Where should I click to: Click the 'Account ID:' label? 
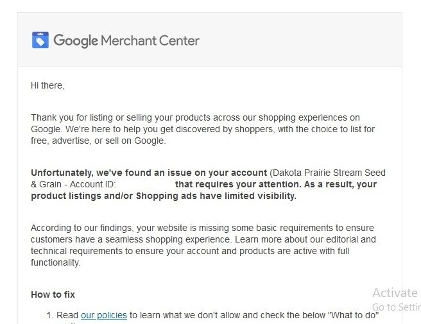92,184
